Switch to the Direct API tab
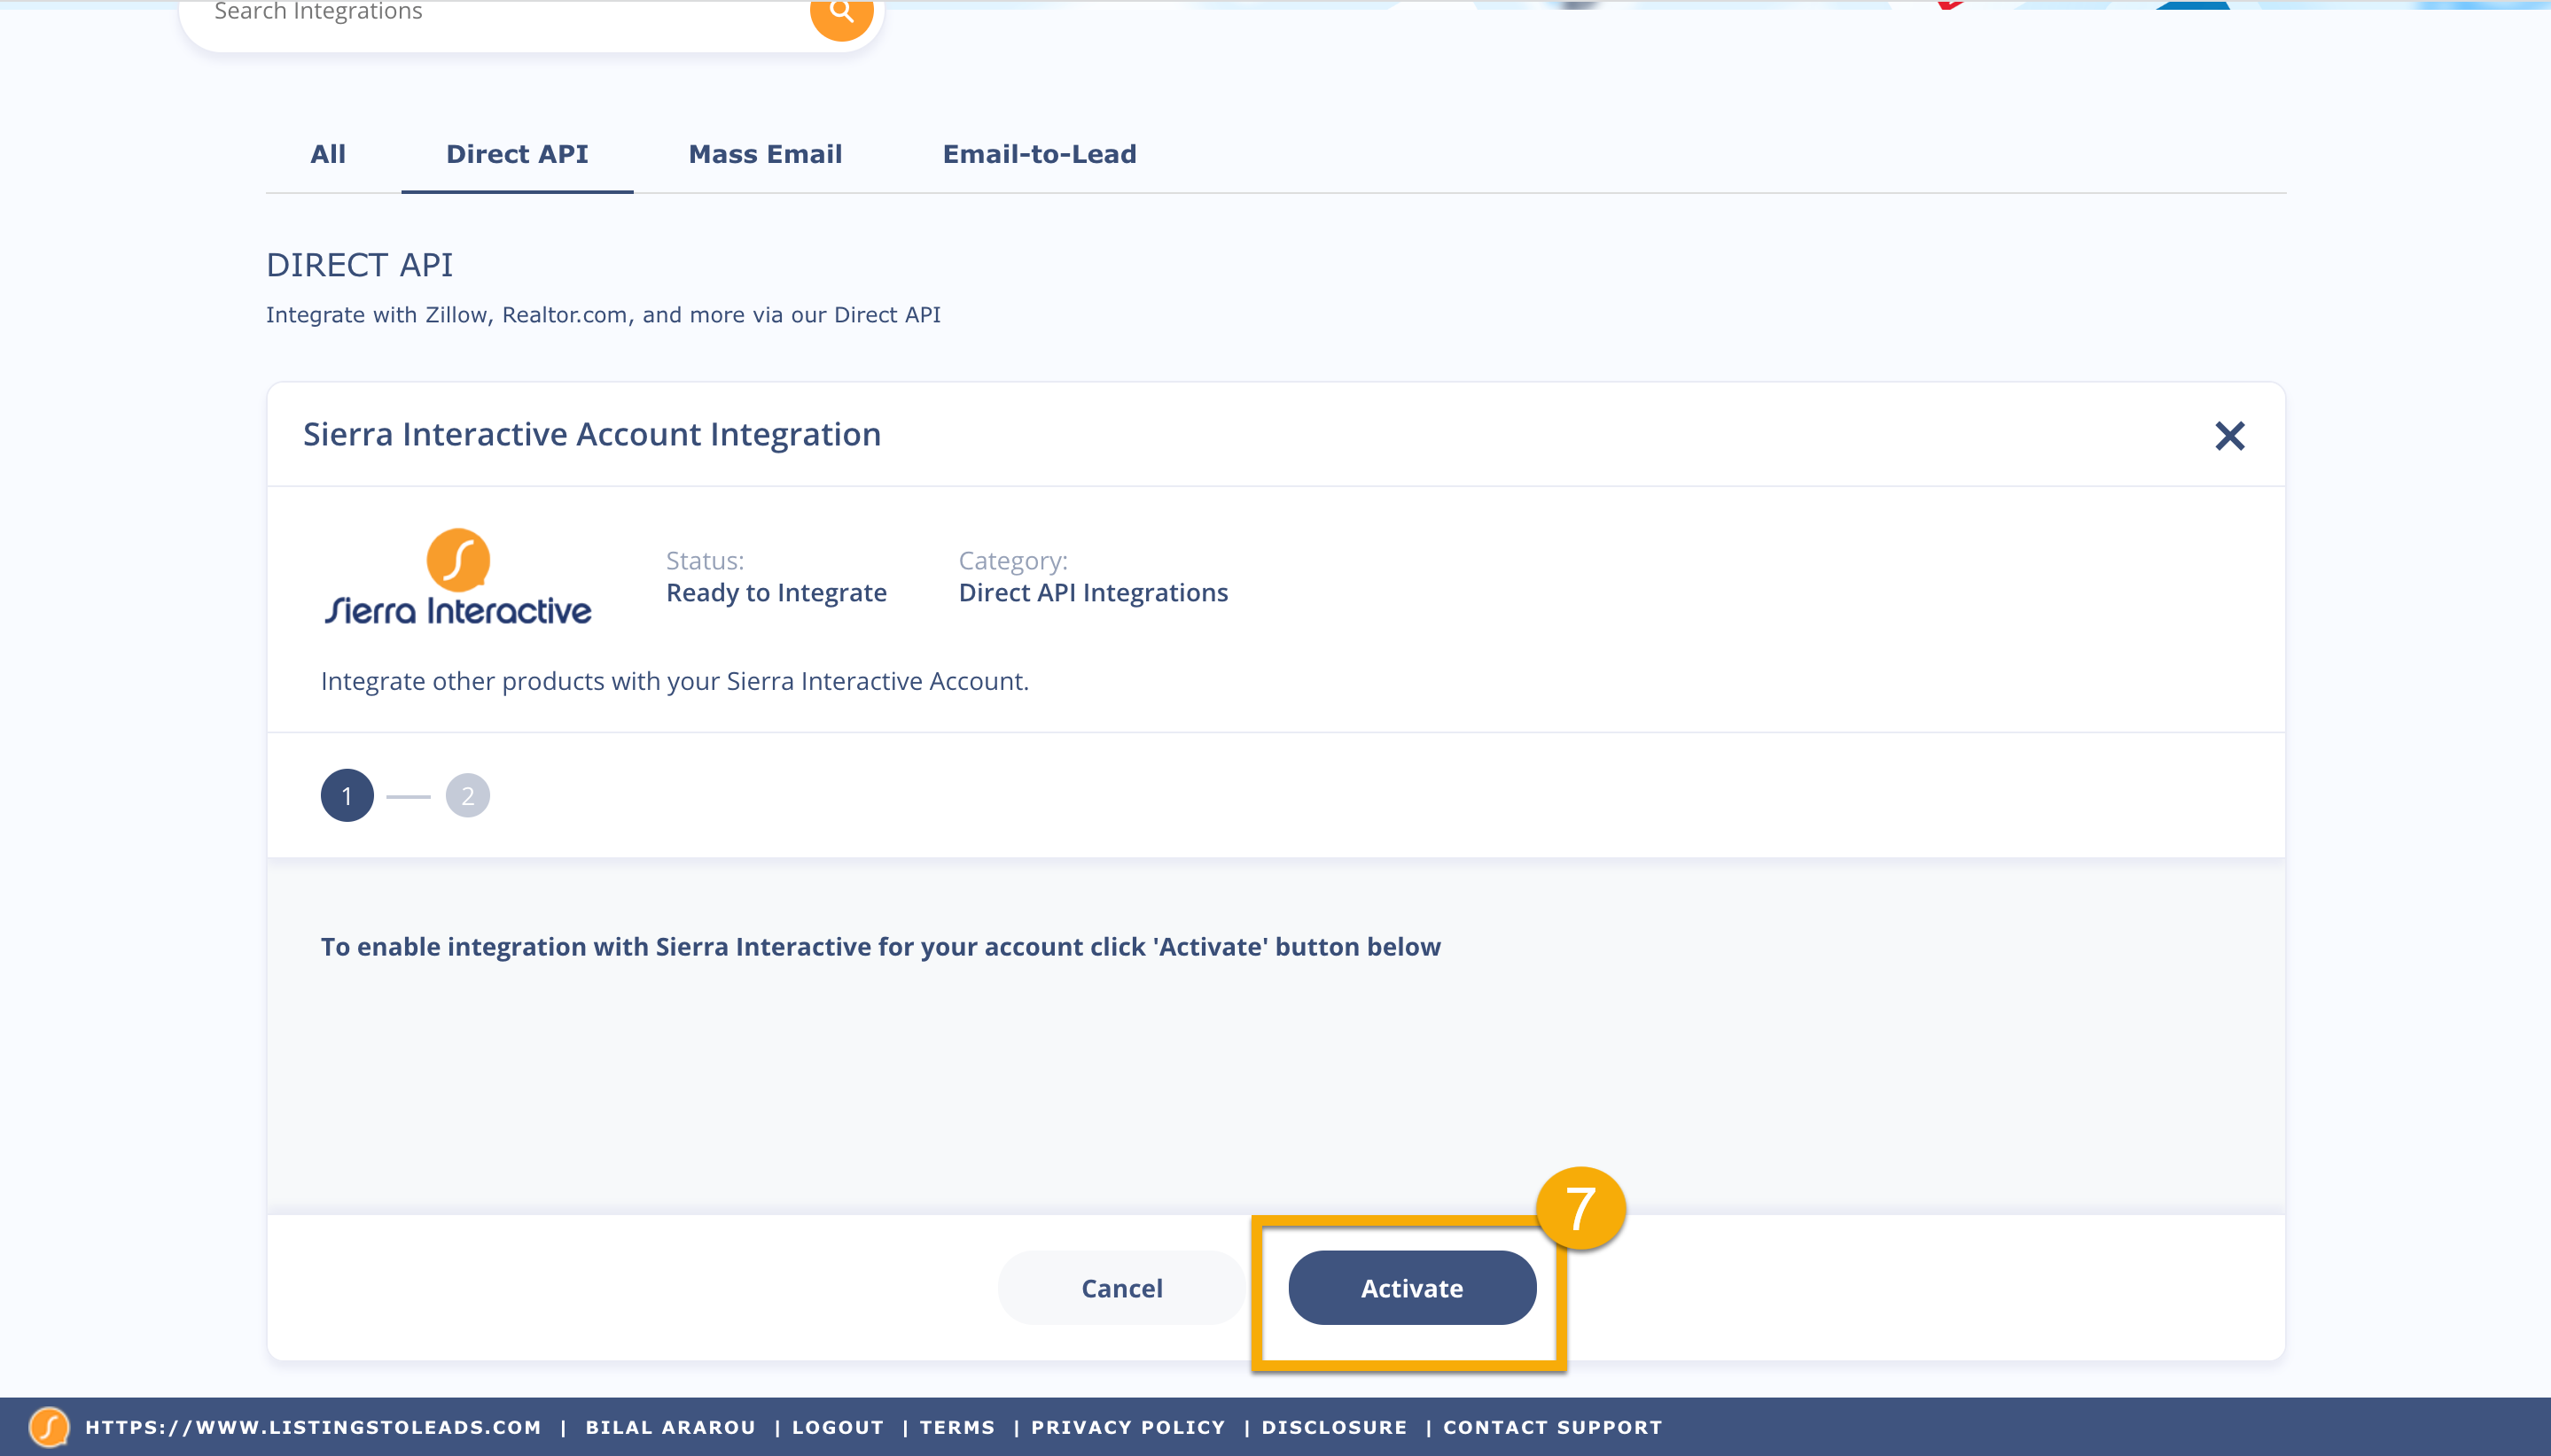Viewport: 2551px width, 1456px height. (x=517, y=154)
